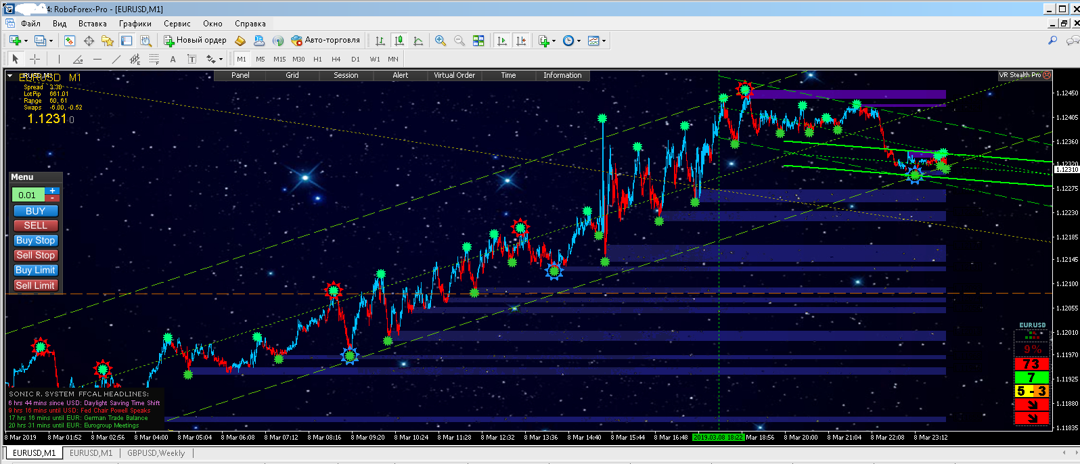Click Новый ордер button
The image size is (1080, 464).
tap(195, 41)
